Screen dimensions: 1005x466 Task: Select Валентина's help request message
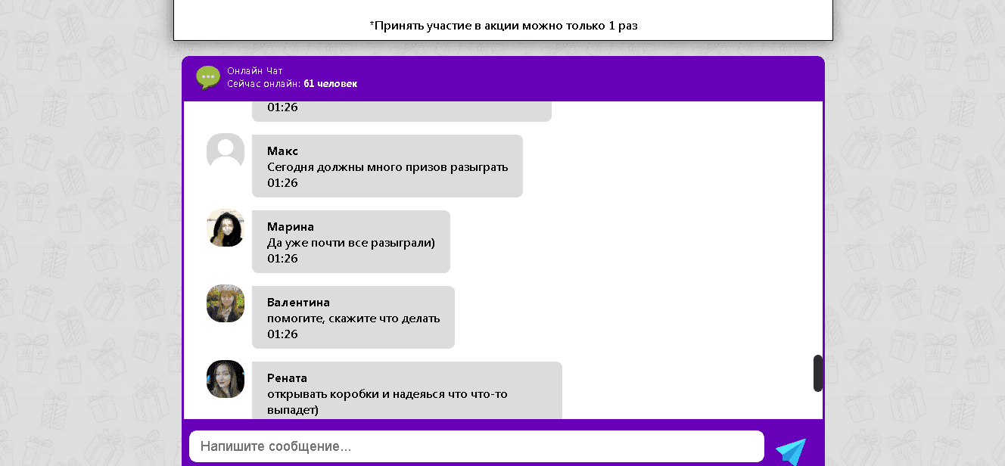tap(353, 317)
